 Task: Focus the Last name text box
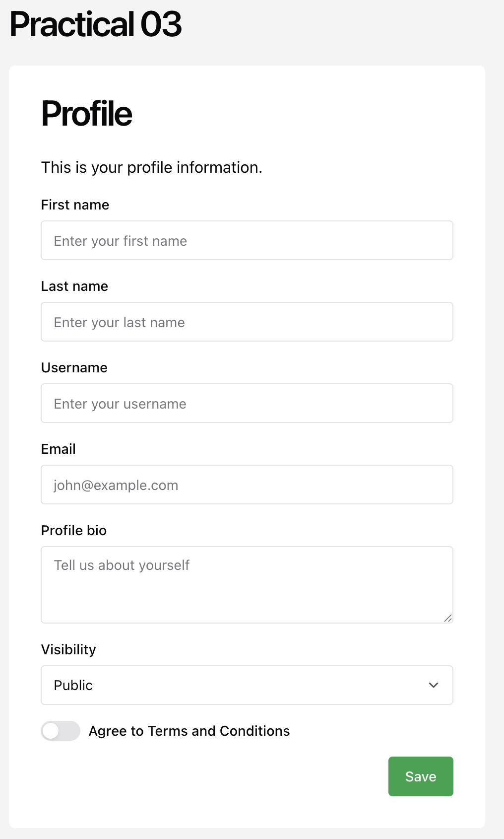tap(247, 322)
